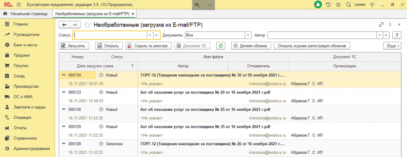Switch to Начальная страница tab
This screenshot has width=407, height=157.
point(26,13)
